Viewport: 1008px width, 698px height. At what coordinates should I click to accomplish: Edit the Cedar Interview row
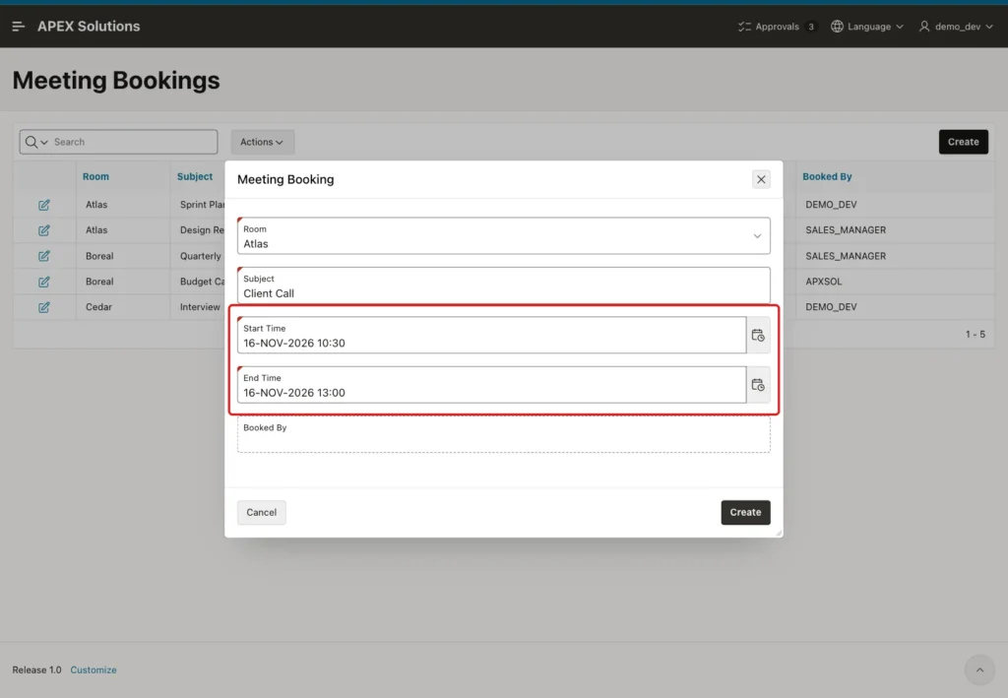[43, 307]
